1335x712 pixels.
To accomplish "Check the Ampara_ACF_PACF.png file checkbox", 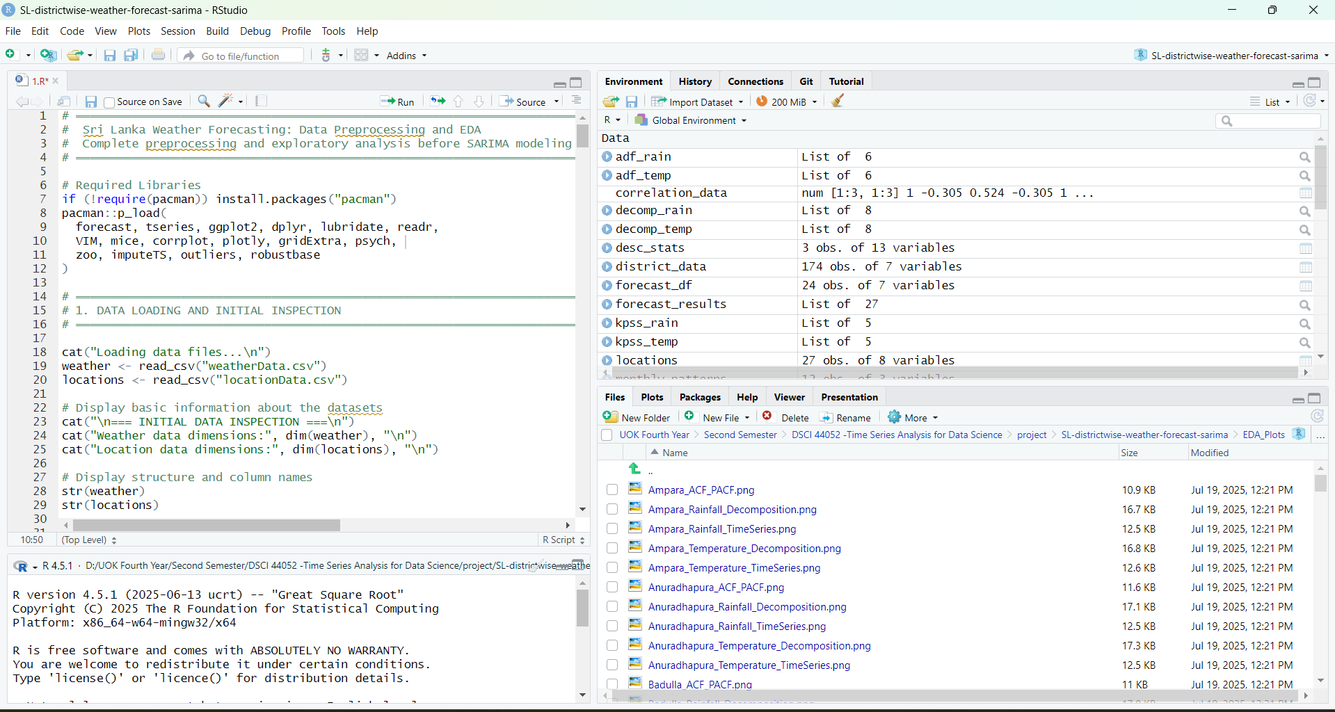I will click(x=612, y=490).
